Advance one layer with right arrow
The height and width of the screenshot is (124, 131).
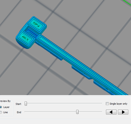[123, 112]
